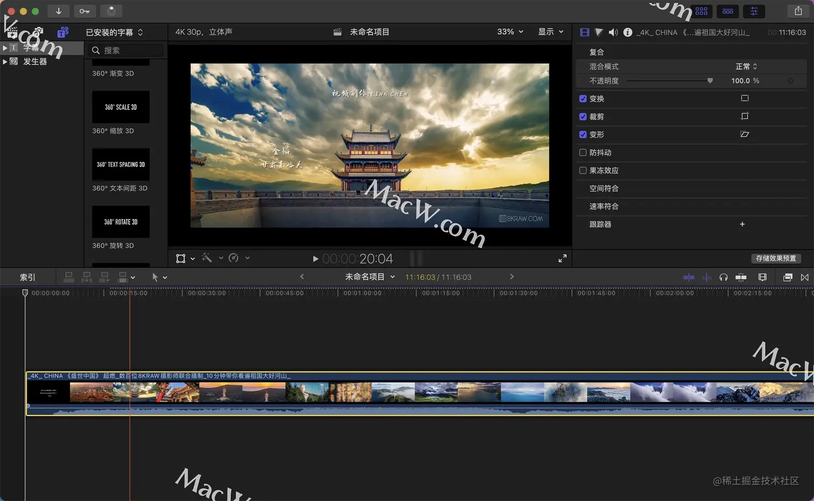Toggle timeline snapping icon
This screenshot has height=501, width=814.
(741, 277)
